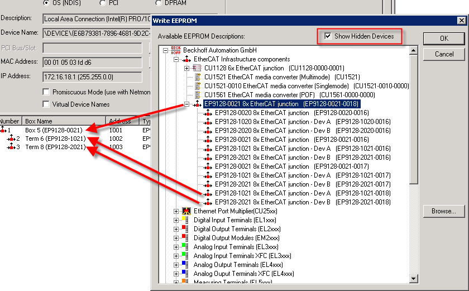This screenshot has height=291, width=469.
Task: Select the OS (NDIS) radio button
Action: [x=46, y=3]
